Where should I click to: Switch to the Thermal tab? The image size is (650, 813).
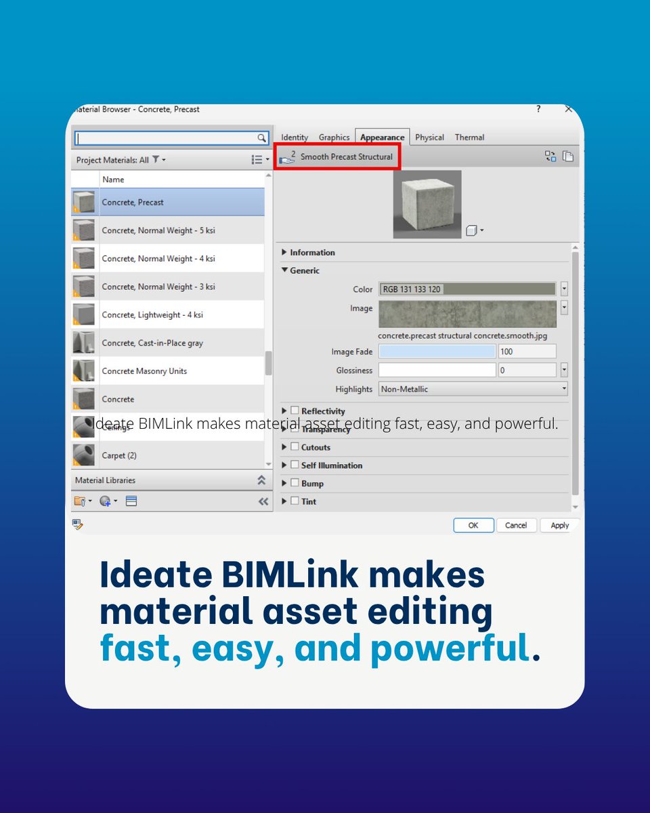coord(469,138)
